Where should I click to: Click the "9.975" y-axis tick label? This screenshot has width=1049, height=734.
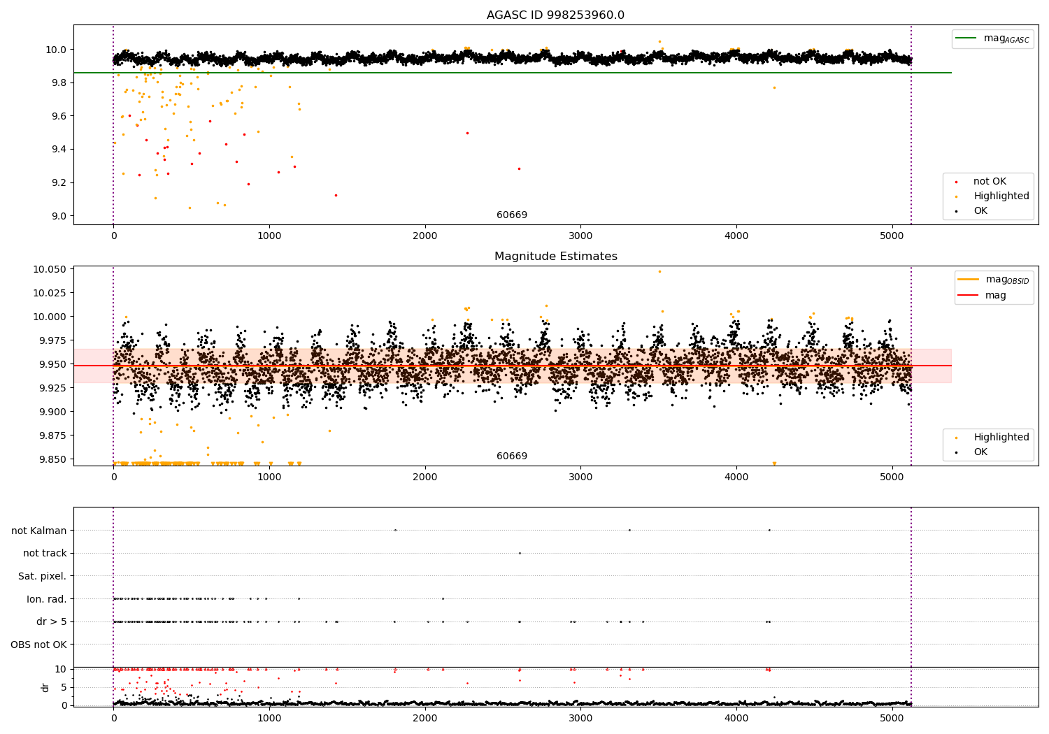(x=54, y=340)
